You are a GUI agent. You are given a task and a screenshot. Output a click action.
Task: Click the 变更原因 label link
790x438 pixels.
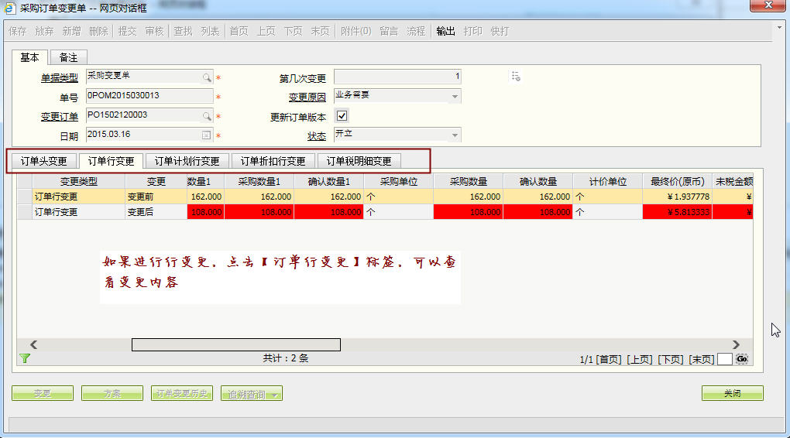[307, 98]
